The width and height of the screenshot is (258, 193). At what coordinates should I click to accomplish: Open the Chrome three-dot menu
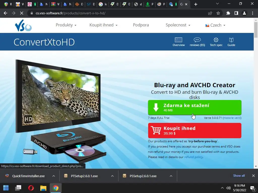click(252, 13)
